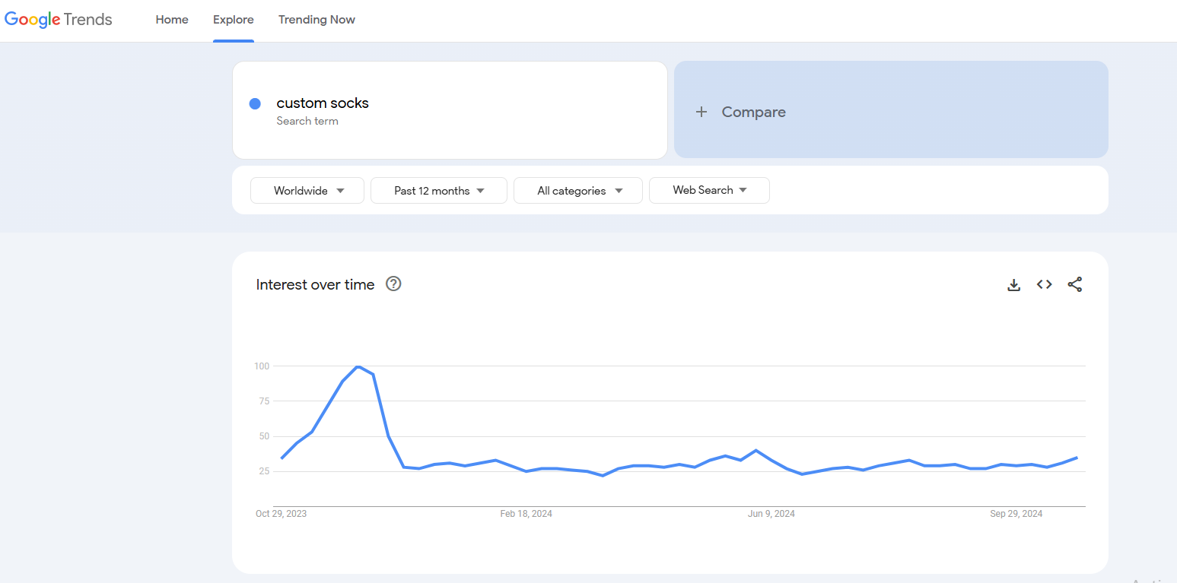Click the Oct 29, 2023 axis label
Screen dimensions: 1177x583
281,514
